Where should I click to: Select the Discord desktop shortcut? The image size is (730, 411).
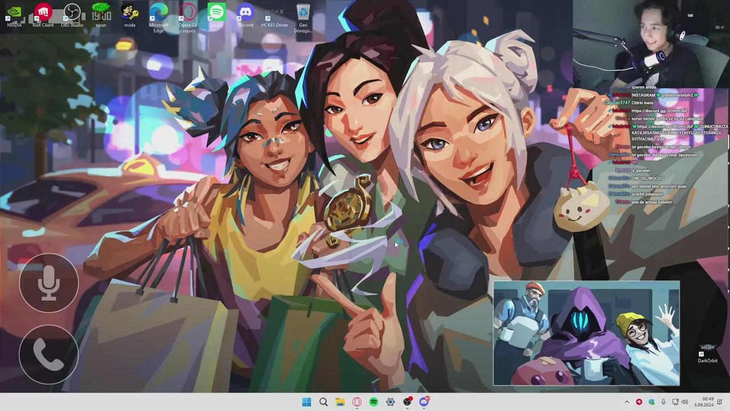245,15
